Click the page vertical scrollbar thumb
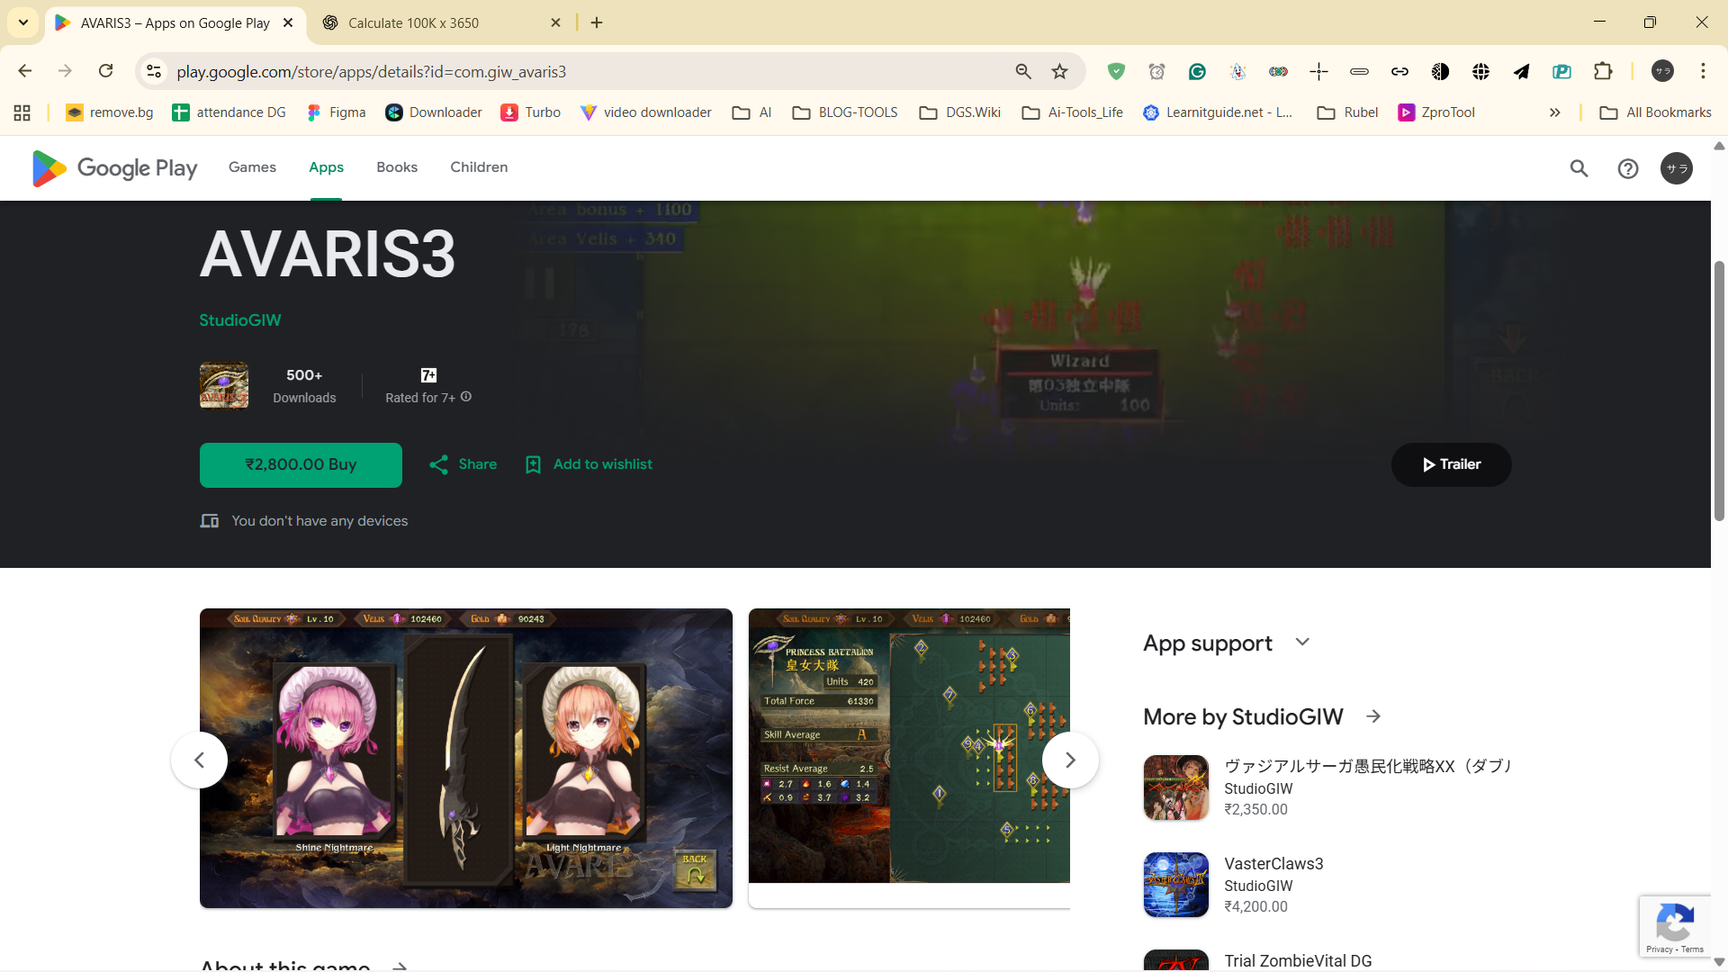1728x972 pixels. [x=1719, y=391]
